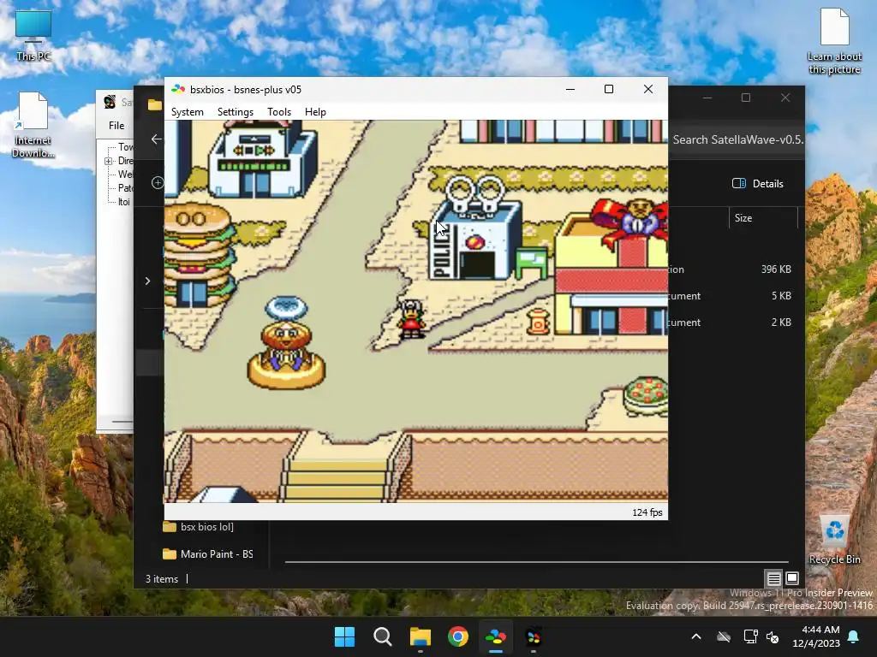Viewport: 877px width, 657px height.
Task: Open This PC desktop icon
Action: click(x=33, y=34)
